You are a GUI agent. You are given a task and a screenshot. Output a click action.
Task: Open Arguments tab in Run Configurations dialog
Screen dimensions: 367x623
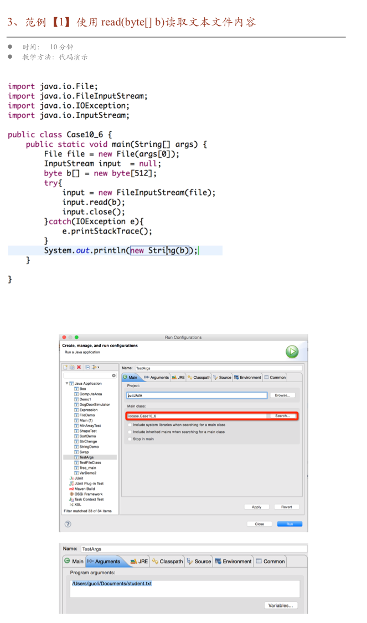(157, 378)
